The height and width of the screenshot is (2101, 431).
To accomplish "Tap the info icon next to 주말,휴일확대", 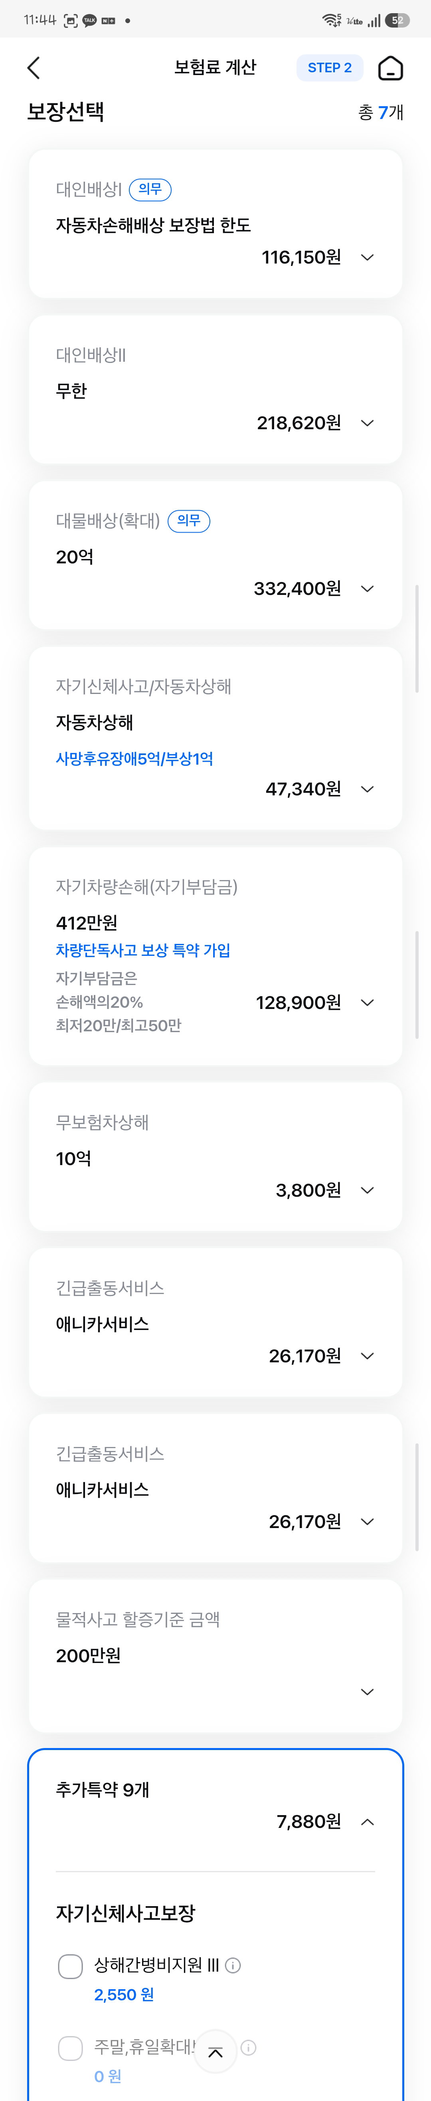I will click(x=249, y=2047).
